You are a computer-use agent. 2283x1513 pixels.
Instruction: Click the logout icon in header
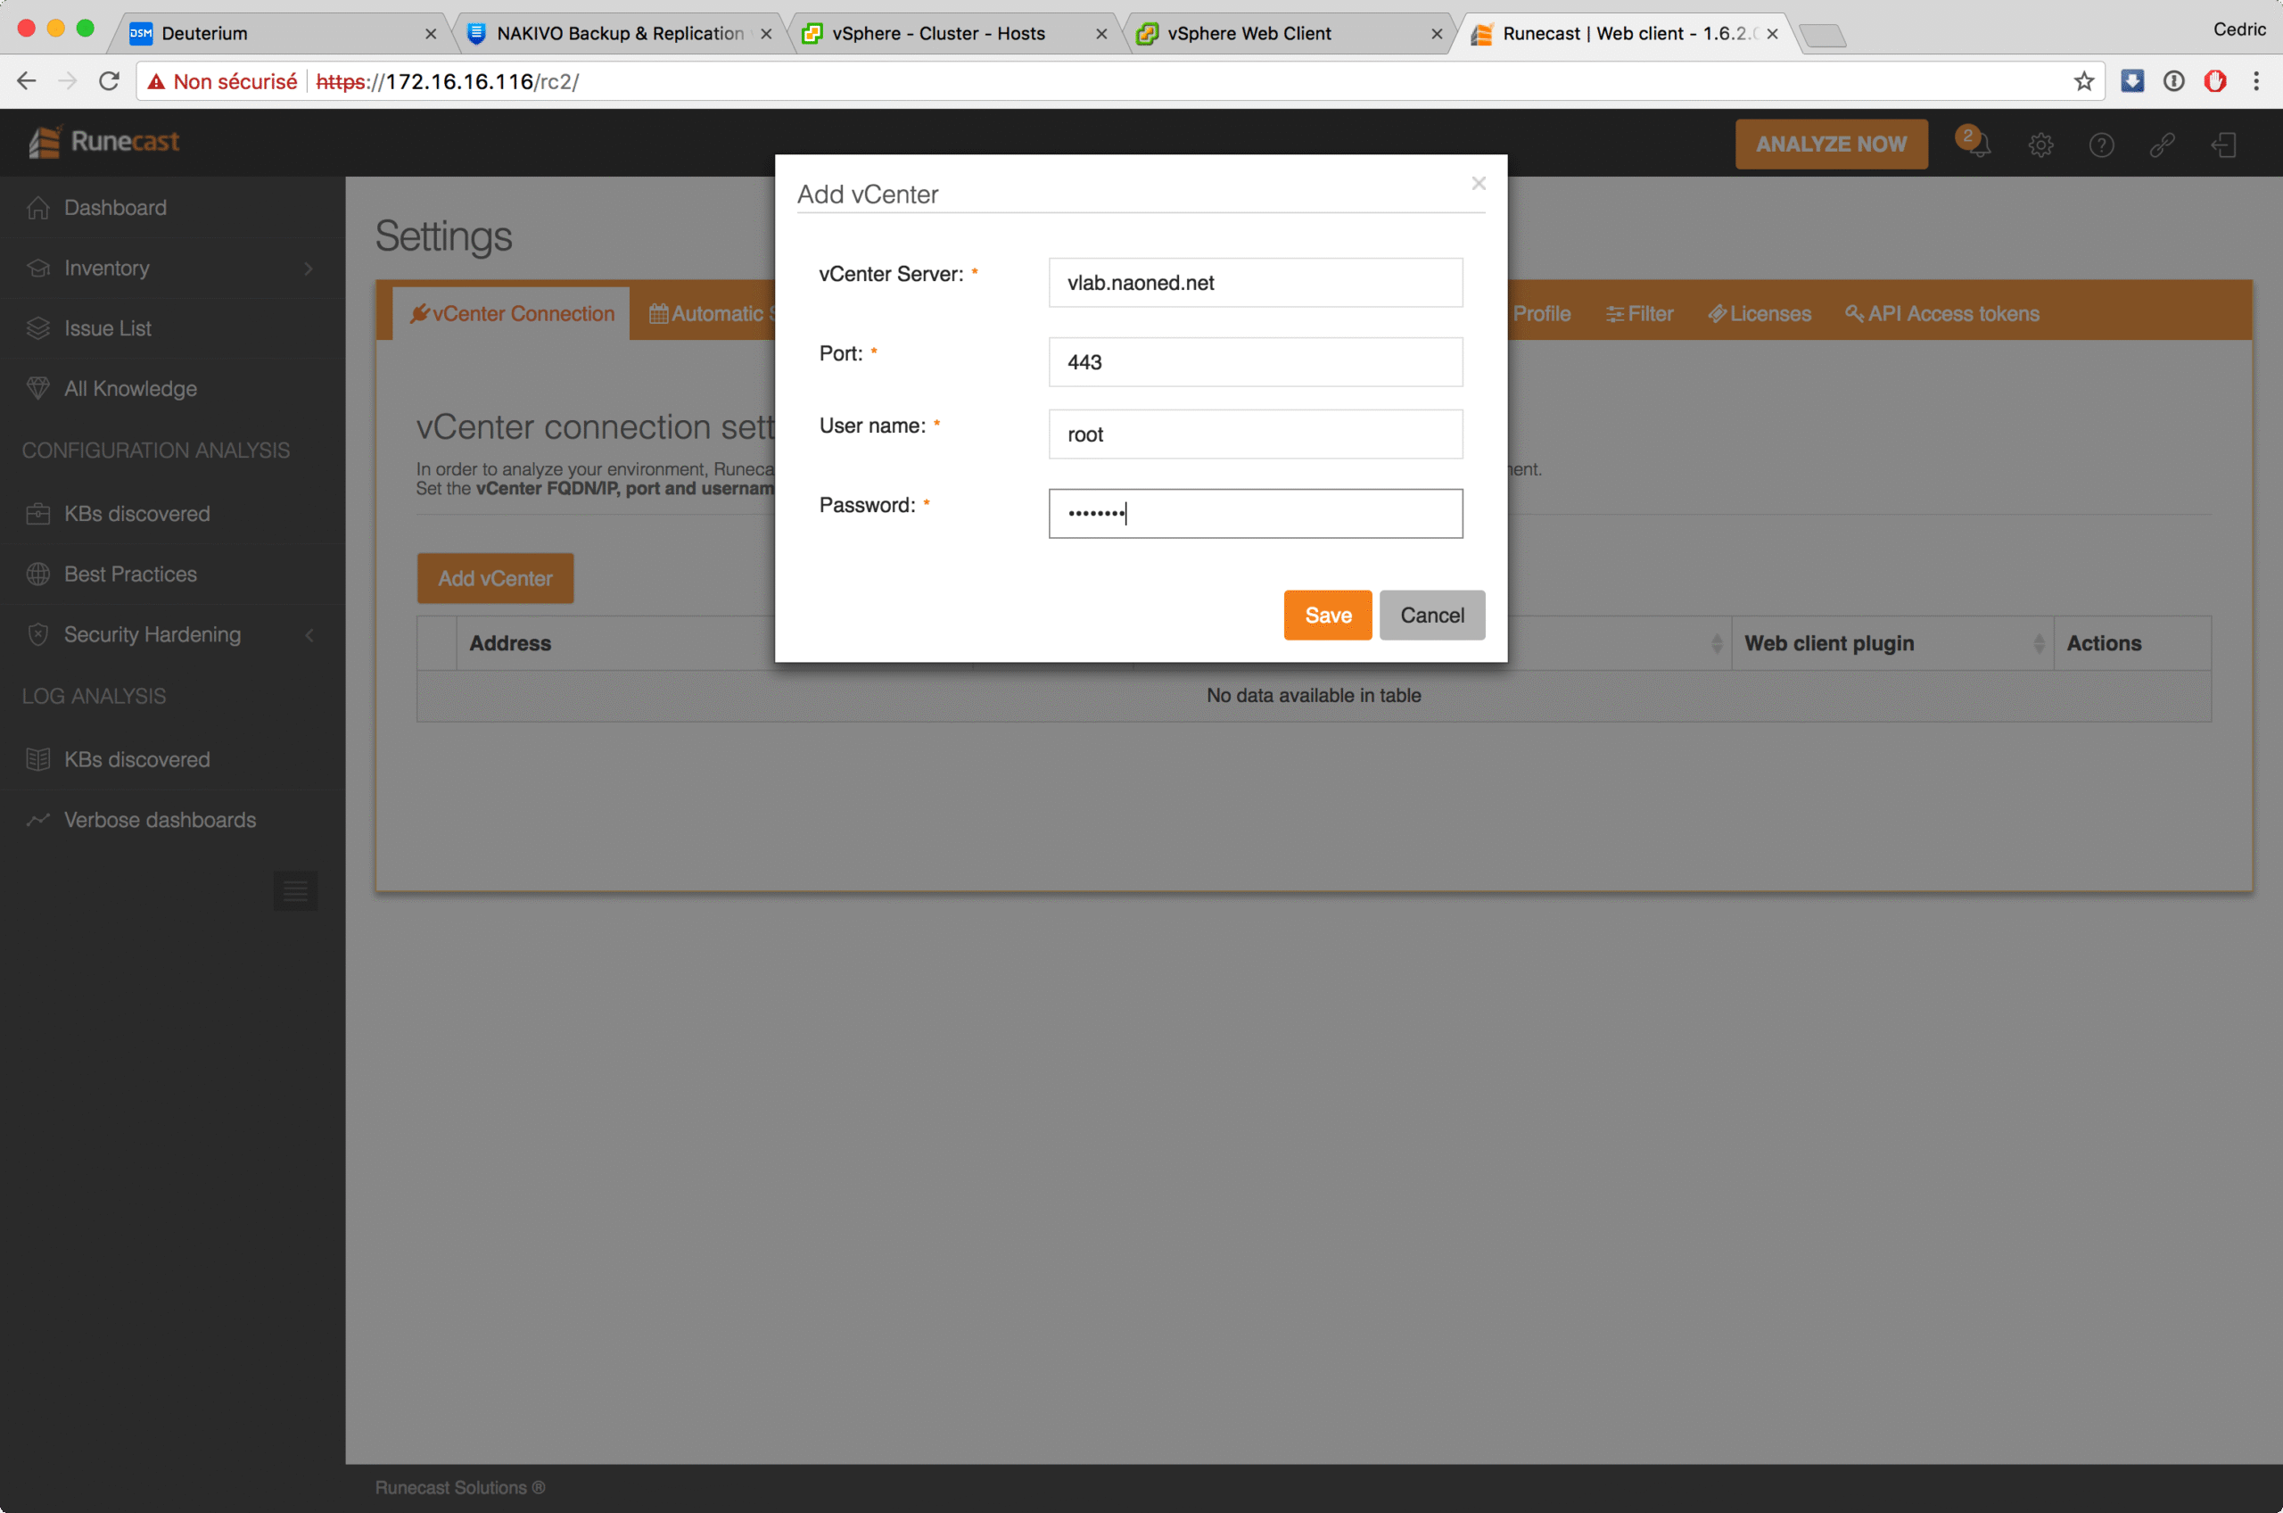tap(2223, 145)
